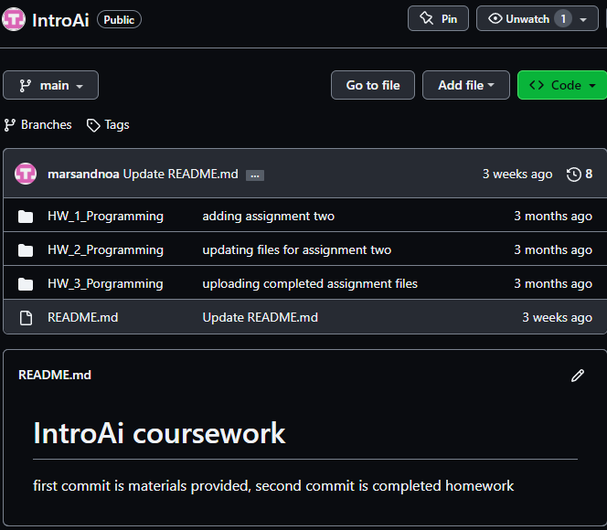Screen dimensions: 607x530
Task: Click marsandnoa's avatar in the commit row
Action: pyautogui.click(x=26, y=174)
